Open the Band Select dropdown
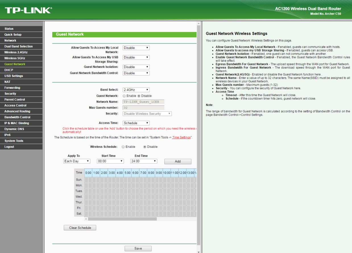This screenshot has width=352, height=253. (x=136, y=90)
